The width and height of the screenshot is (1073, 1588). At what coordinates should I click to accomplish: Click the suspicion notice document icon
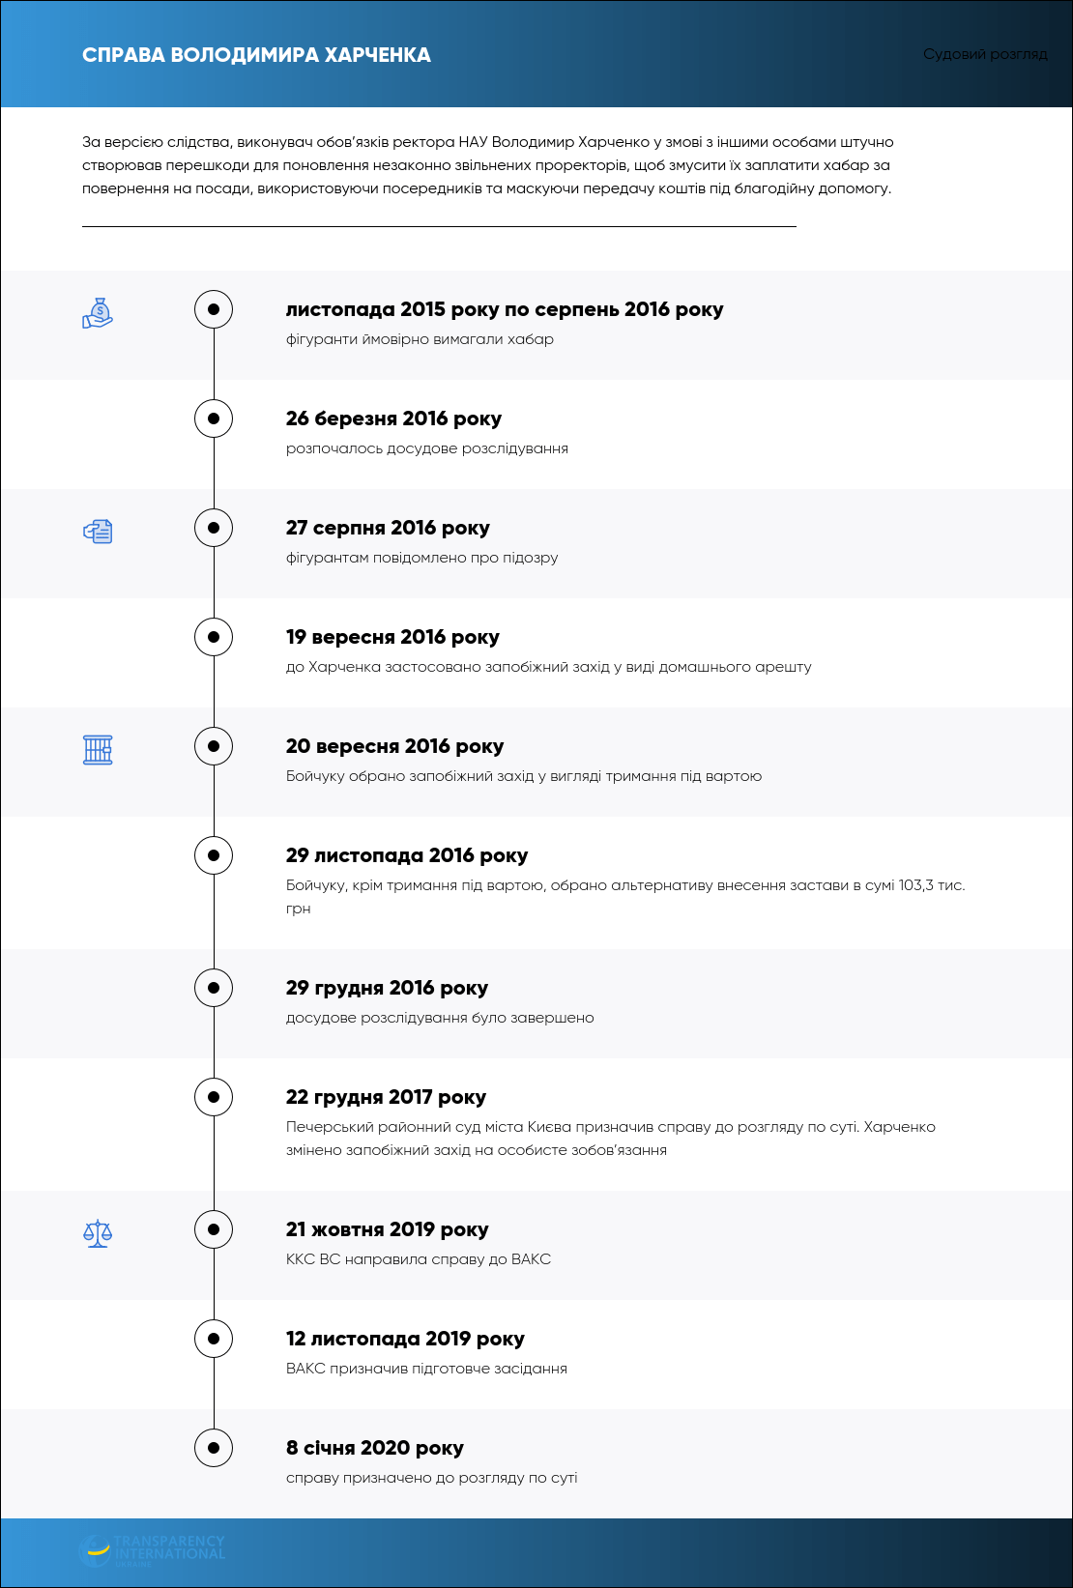(98, 531)
